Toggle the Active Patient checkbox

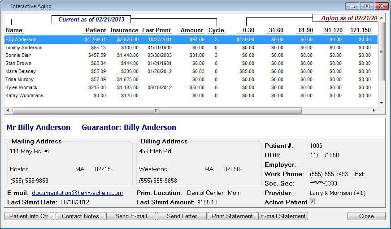[312, 202]
